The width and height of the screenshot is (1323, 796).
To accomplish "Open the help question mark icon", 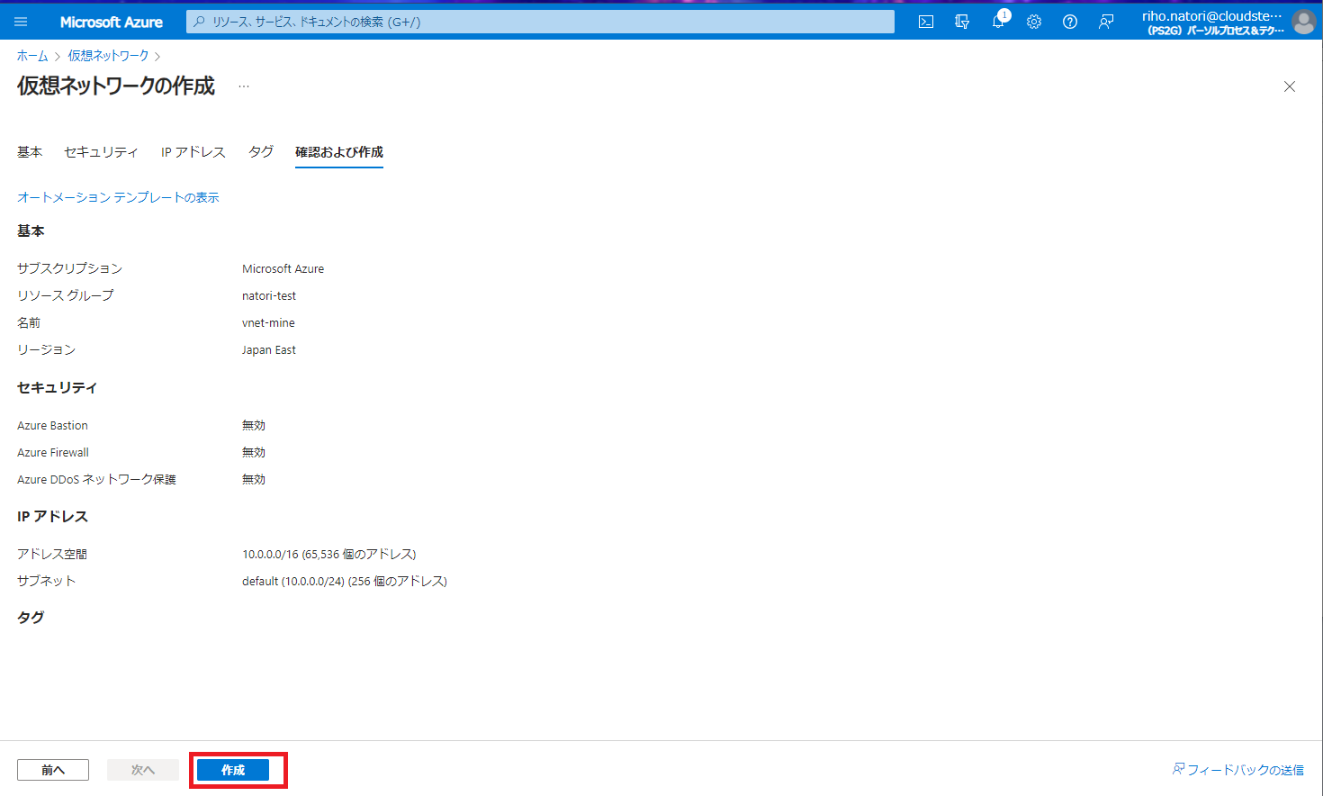I will point(1070,22).
